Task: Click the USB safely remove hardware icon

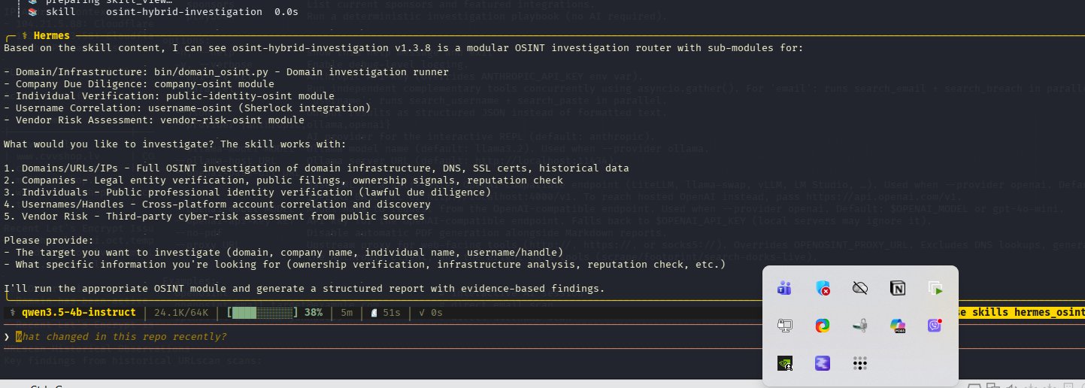Action: 860,326
